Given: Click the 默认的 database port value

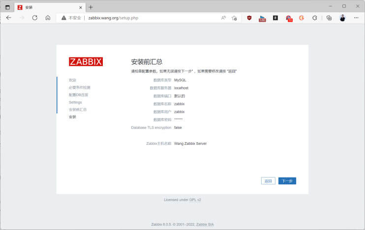Looking at the screenshot, I should click(180, 96).
